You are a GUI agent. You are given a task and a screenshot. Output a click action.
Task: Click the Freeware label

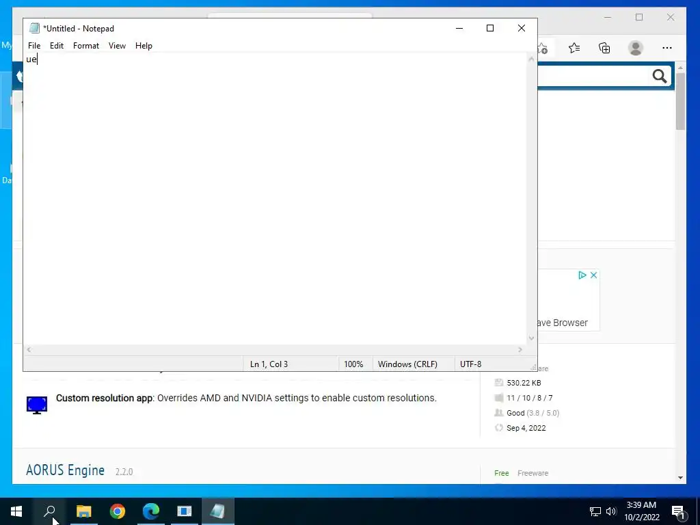point(533,473)
